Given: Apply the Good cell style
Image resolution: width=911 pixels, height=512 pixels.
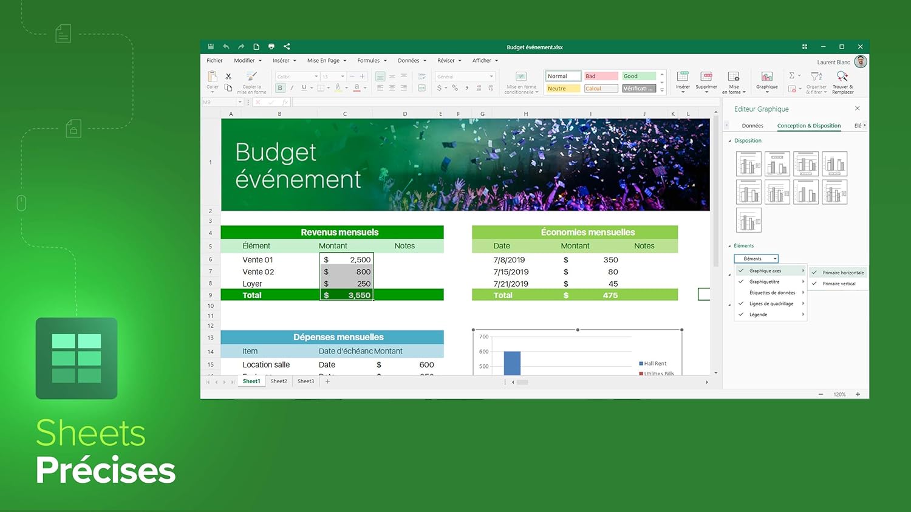Looking at the screenshot, I should 639,76.
